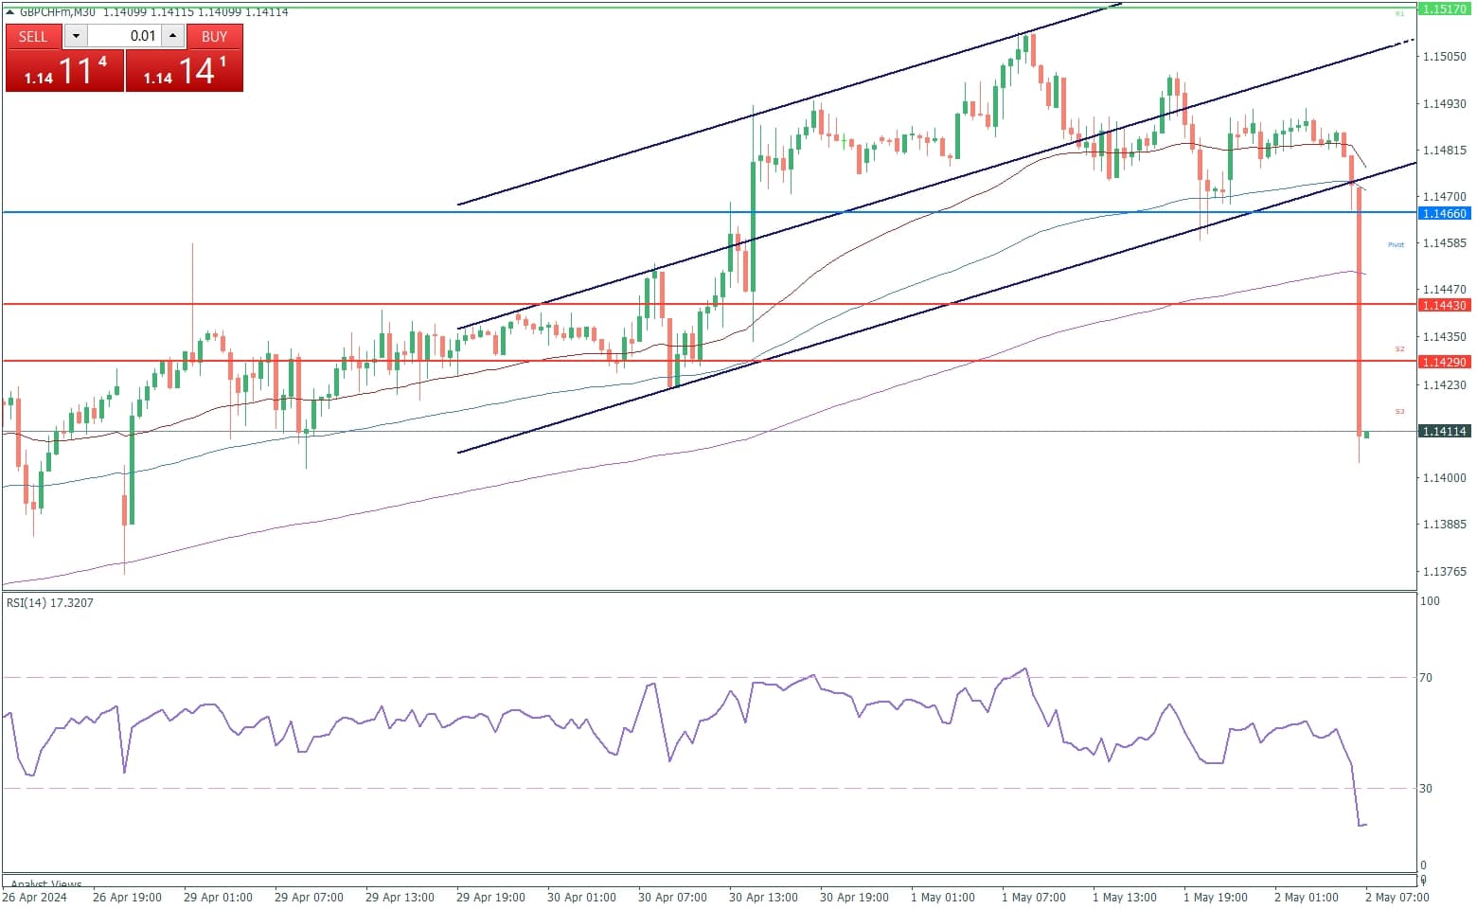
Task: Collapse the one-click trading panel triangle
Action: pos(9,11)
